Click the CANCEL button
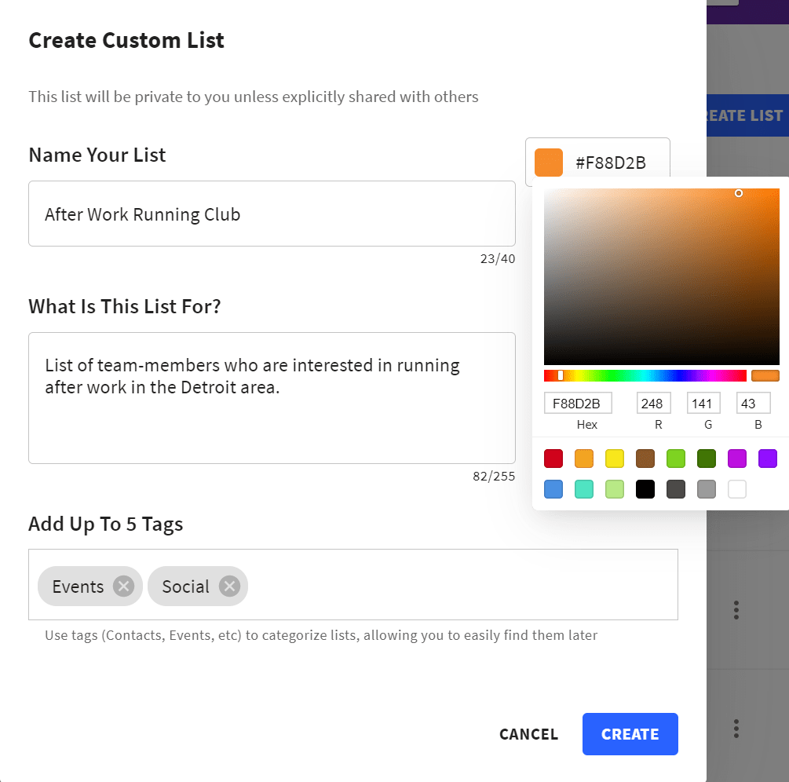This screenshot has width=789, height=782. tap(528, 734)
